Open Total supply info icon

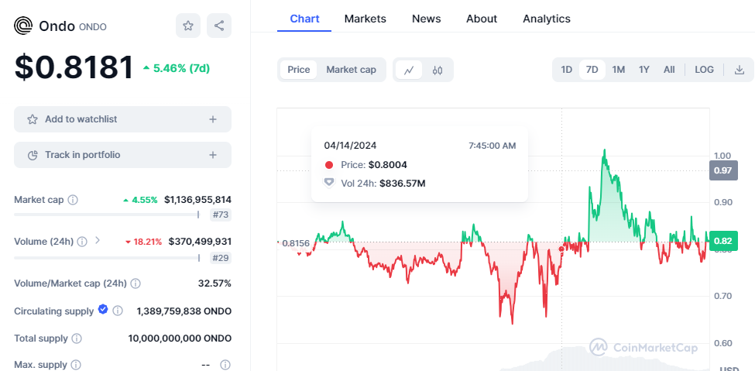pos(77,338)
